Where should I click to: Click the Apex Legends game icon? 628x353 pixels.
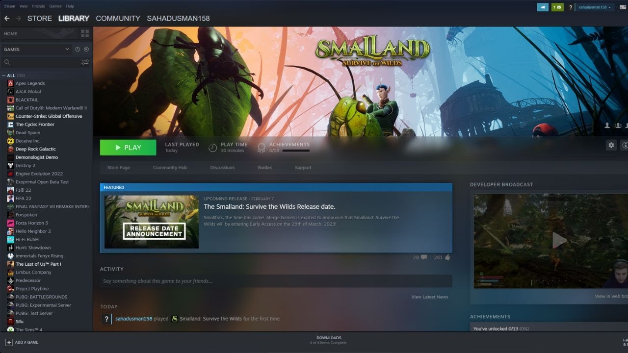[x=10, y=83]
